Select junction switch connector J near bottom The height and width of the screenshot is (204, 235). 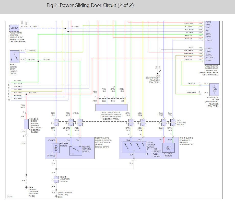(56, 179)
